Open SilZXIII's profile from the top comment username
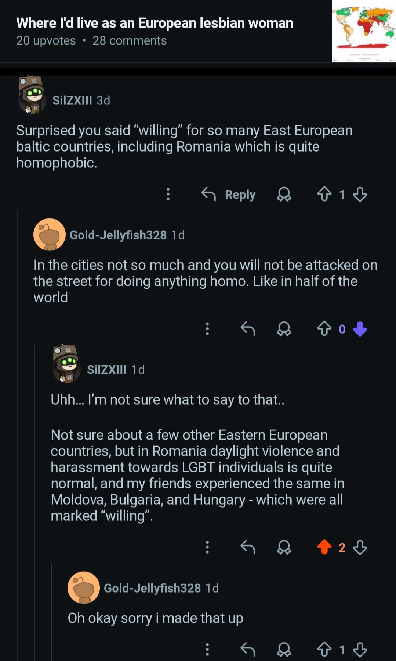Viewport: 396px width, 661px height. [x=72, y=100]
